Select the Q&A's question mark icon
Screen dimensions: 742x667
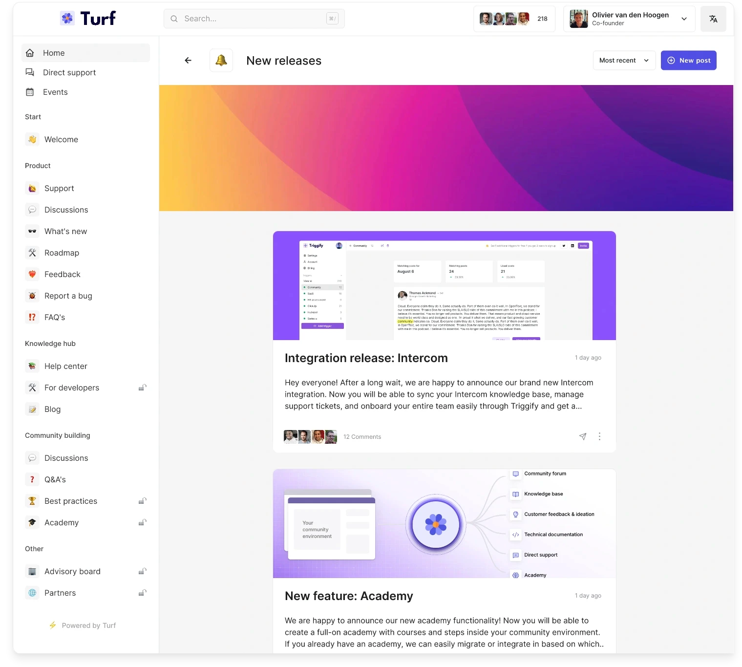[x=32, y=479]
